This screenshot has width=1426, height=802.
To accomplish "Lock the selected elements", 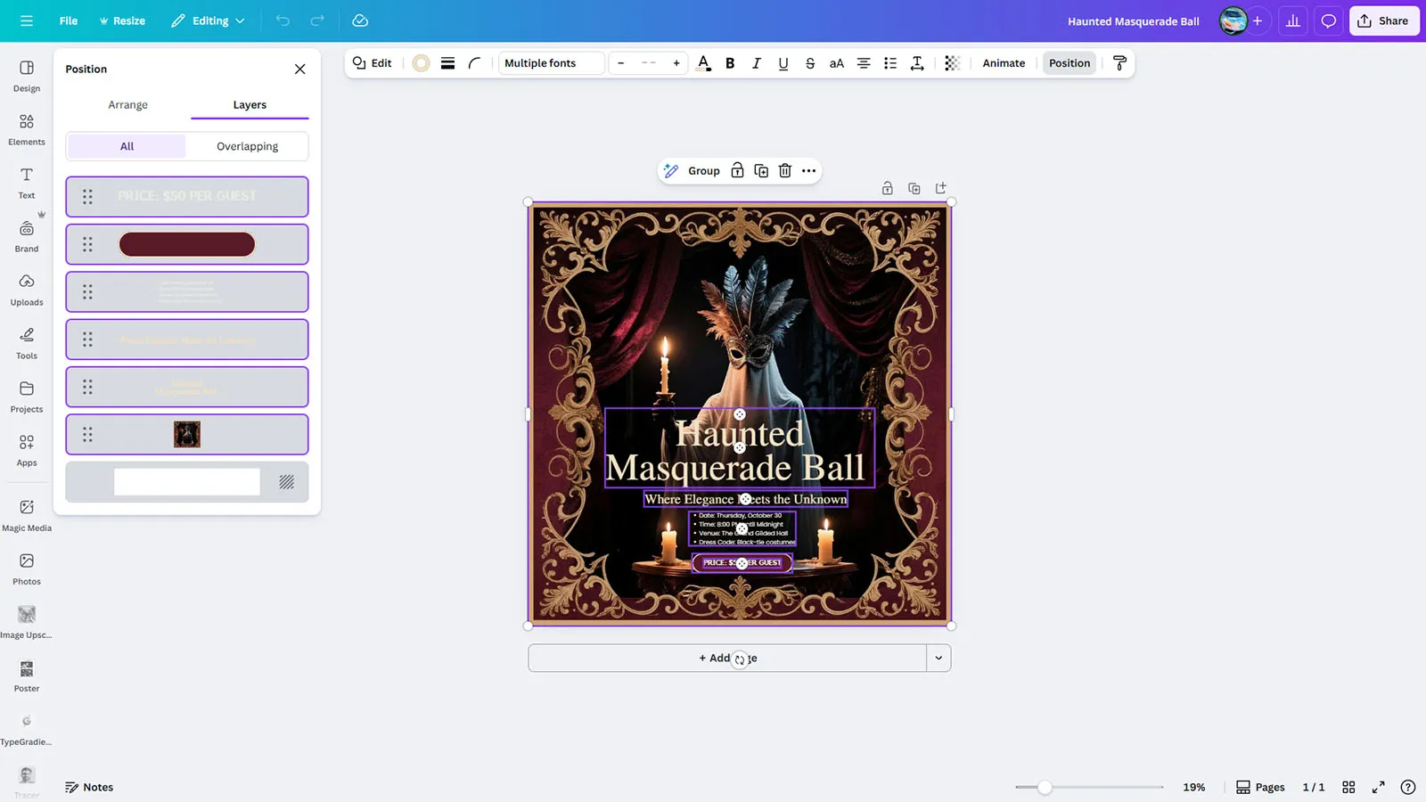I will [737, 171].
